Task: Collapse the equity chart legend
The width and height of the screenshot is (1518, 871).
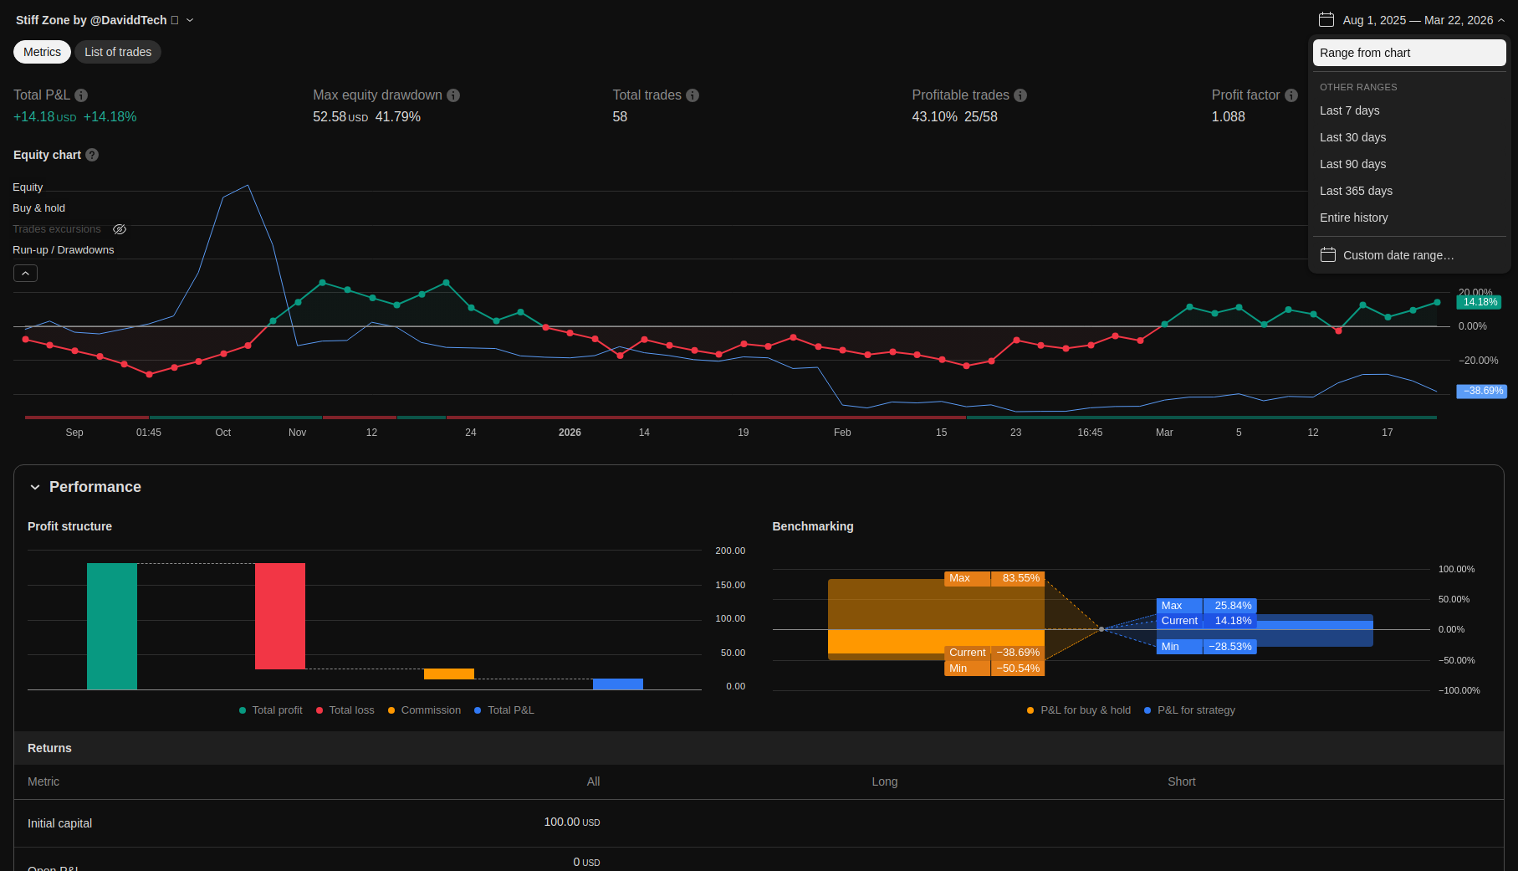Action: [x=25, y=274]
